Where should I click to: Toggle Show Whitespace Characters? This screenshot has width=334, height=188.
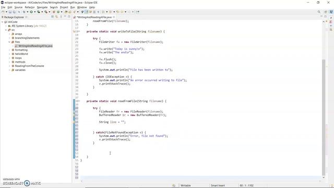click(98, 12)
